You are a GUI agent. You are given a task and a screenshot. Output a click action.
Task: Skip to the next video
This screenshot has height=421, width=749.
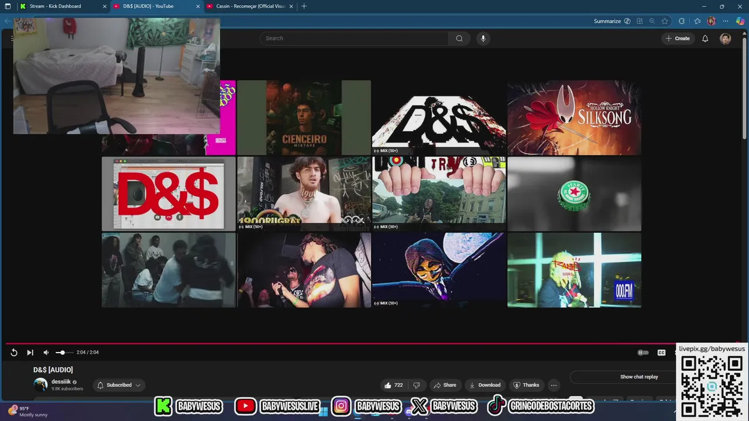pyautogui.click(x=30, y=353)
